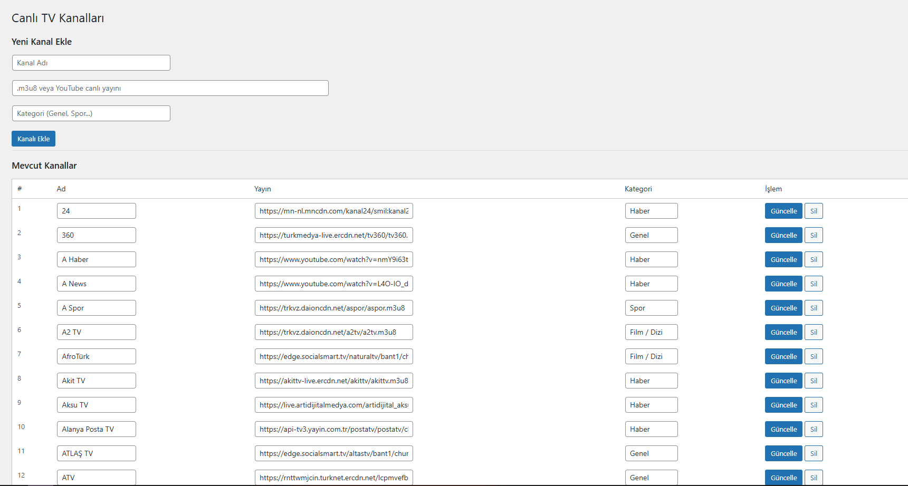Edit the A Spor channel name field
The image size is (908, 486).
pos(96,308)
